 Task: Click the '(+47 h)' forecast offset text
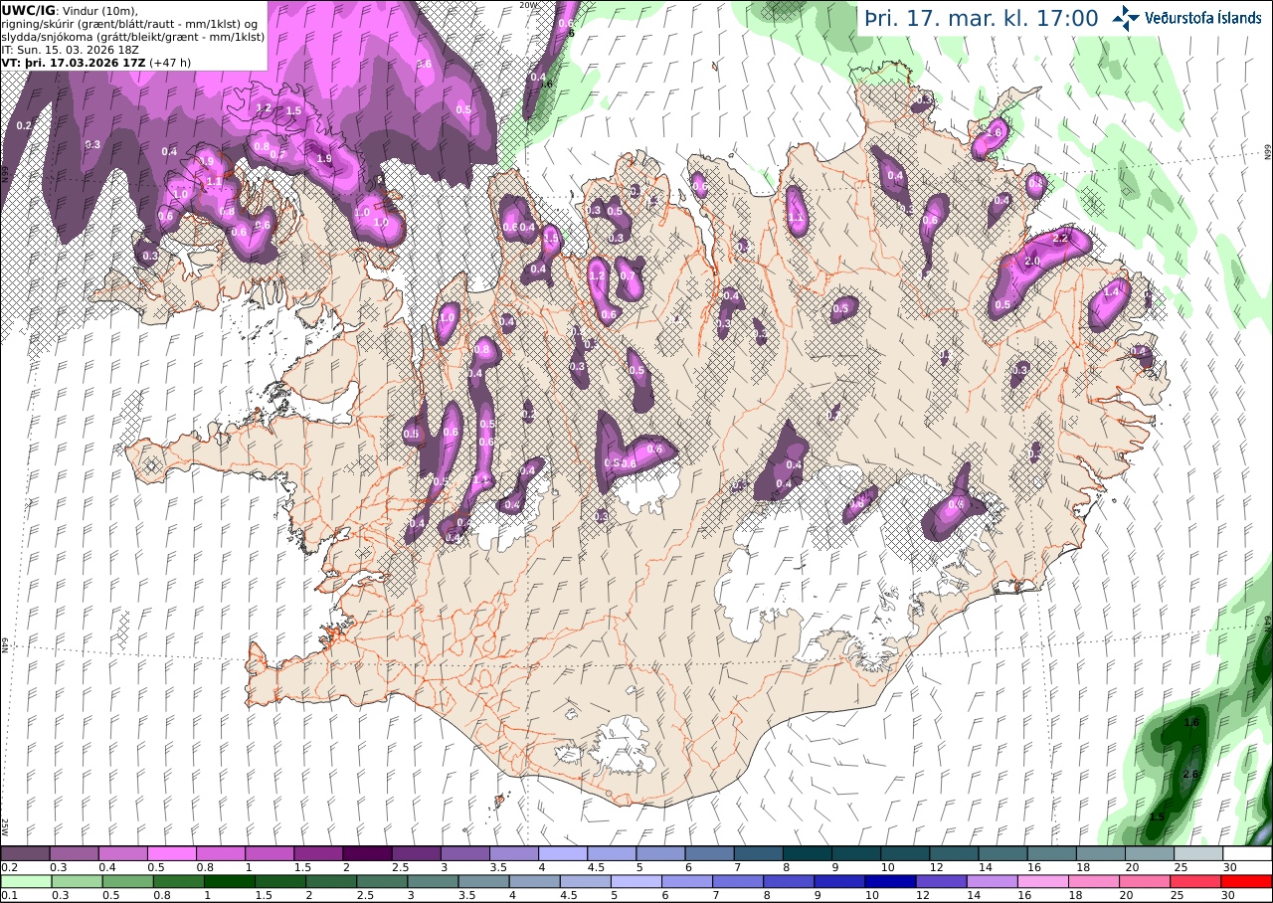pyautogui.click(x=170, y=62)
